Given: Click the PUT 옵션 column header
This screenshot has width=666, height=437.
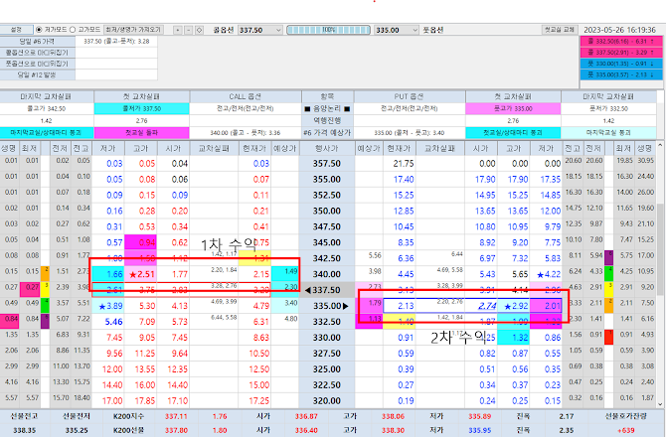Looking at the screenshot, I should click(x=409, y=96).
